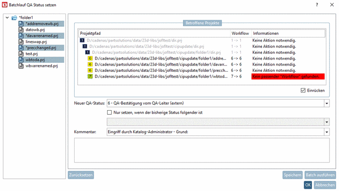This screenshot has height=191, width=339.
Task: Click the Betroffene Projekte group title
Action: click(202, 23)
